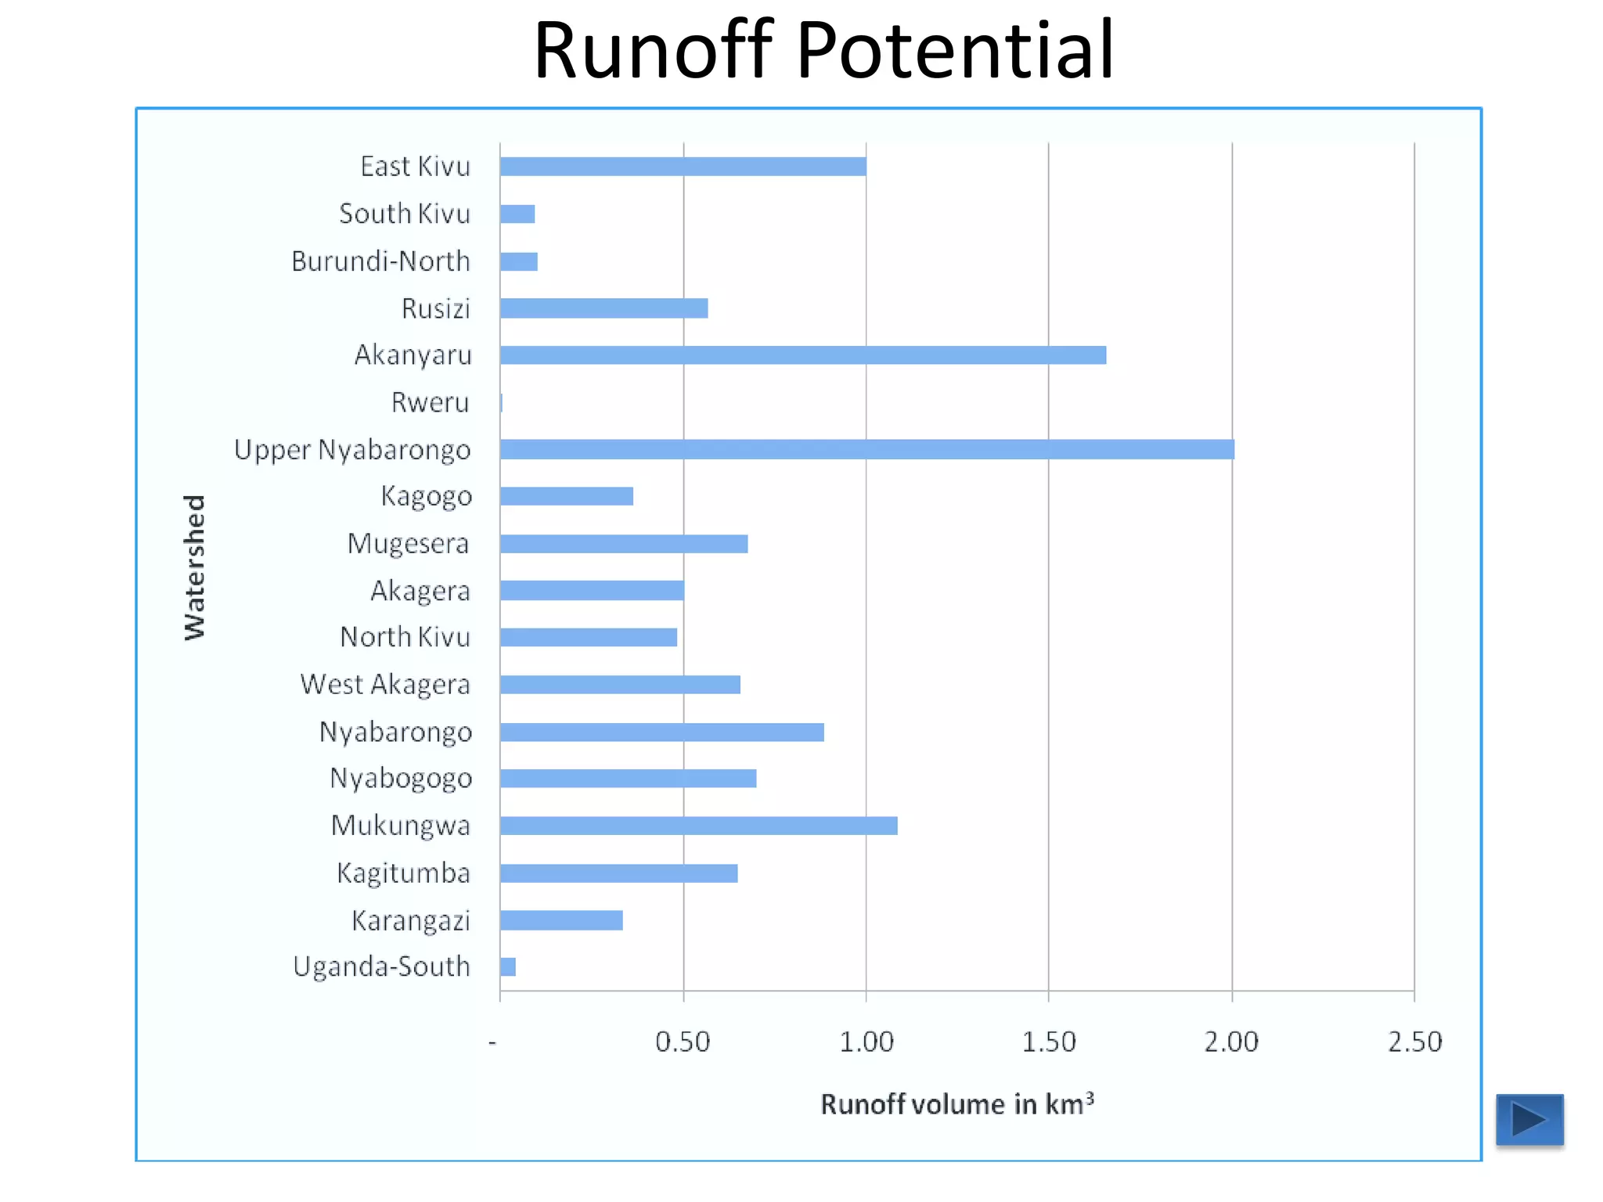Select the Burundi-North label

tap(380, 261)
